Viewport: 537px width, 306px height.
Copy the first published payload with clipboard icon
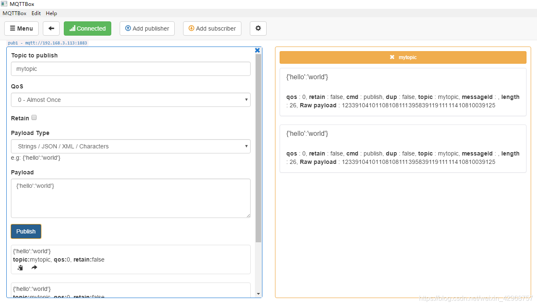pos(20,267)
